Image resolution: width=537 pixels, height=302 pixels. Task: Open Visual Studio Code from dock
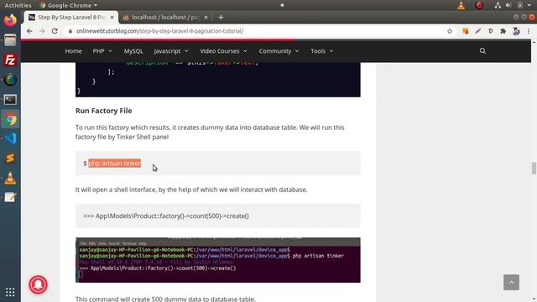[10, 138]
